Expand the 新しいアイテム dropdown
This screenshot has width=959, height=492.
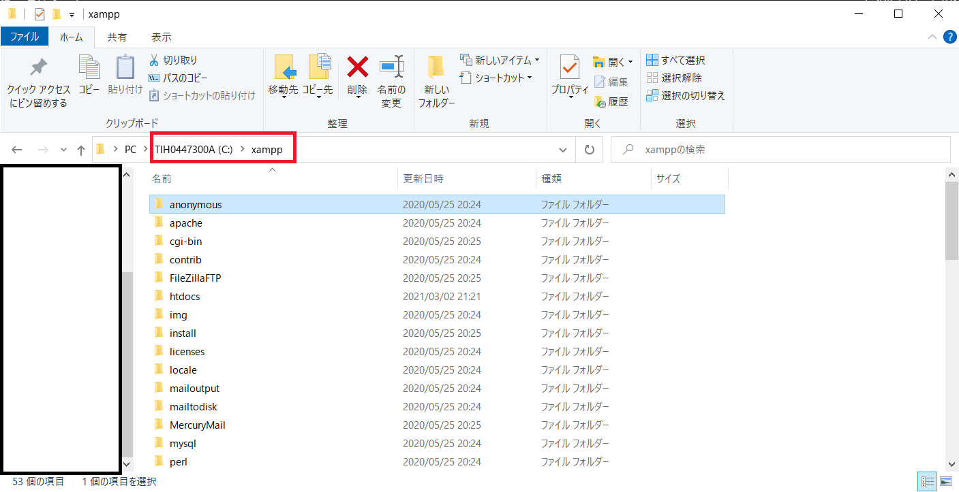pos(536,60)
